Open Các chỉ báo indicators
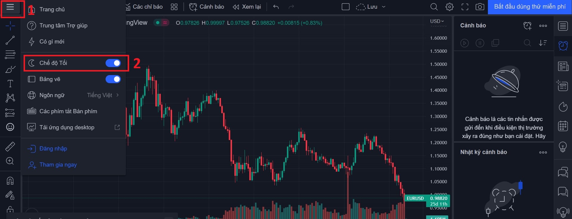Screen dimensions: 572x219 click(144, 7)
